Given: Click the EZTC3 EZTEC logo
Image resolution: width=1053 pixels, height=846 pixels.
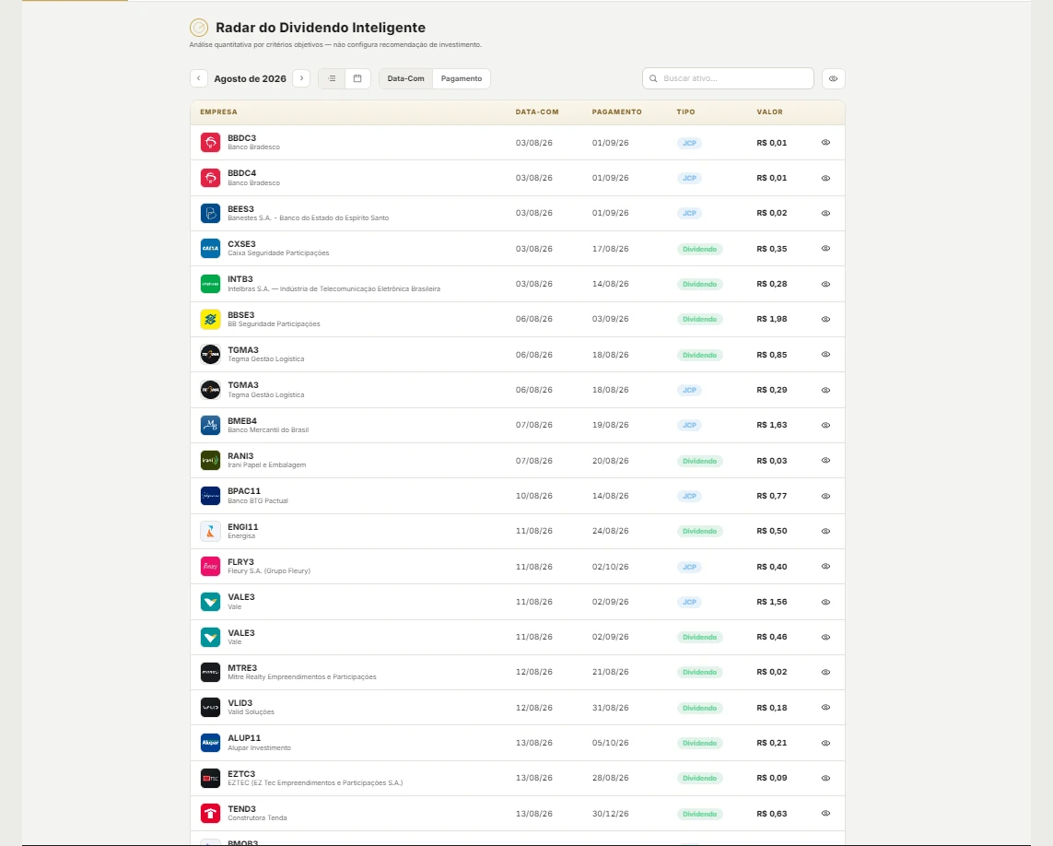Looking at the screenshot, I should pyautogui.click(x=210, y=778).
